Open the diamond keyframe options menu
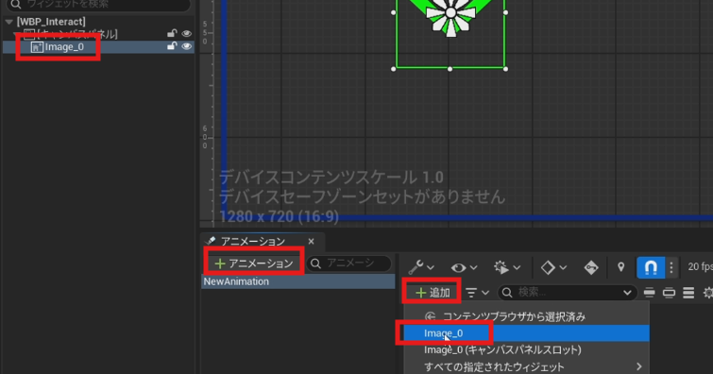 [553, 267]
